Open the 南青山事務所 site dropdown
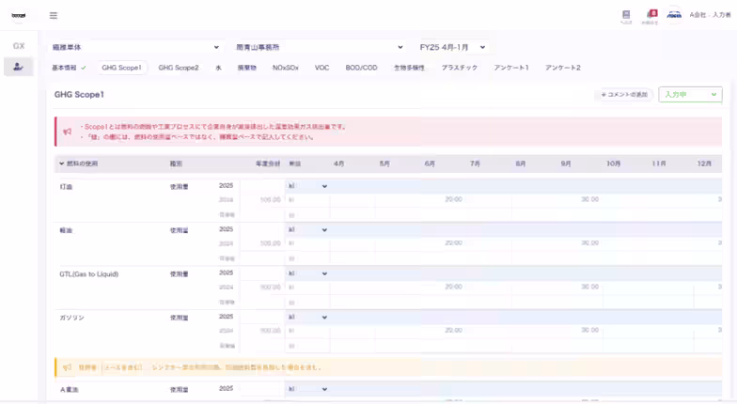 coord(320,47)
